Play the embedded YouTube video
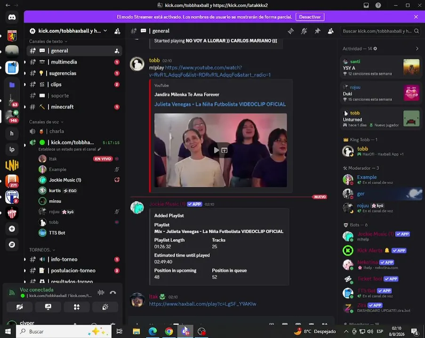Viewport: 425px width, 338px height. click(216, 150)
